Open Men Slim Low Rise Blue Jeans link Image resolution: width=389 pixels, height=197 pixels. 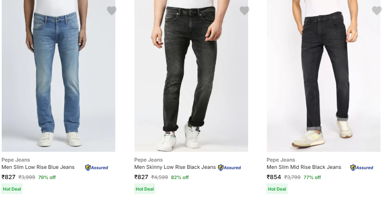[x=38, y=167]
